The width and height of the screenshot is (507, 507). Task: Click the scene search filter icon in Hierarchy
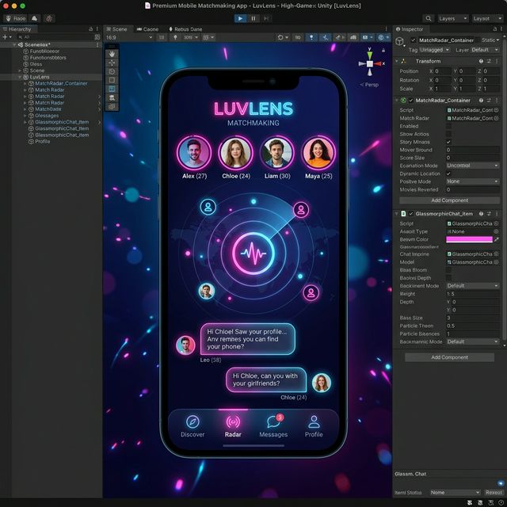point(97,37)
